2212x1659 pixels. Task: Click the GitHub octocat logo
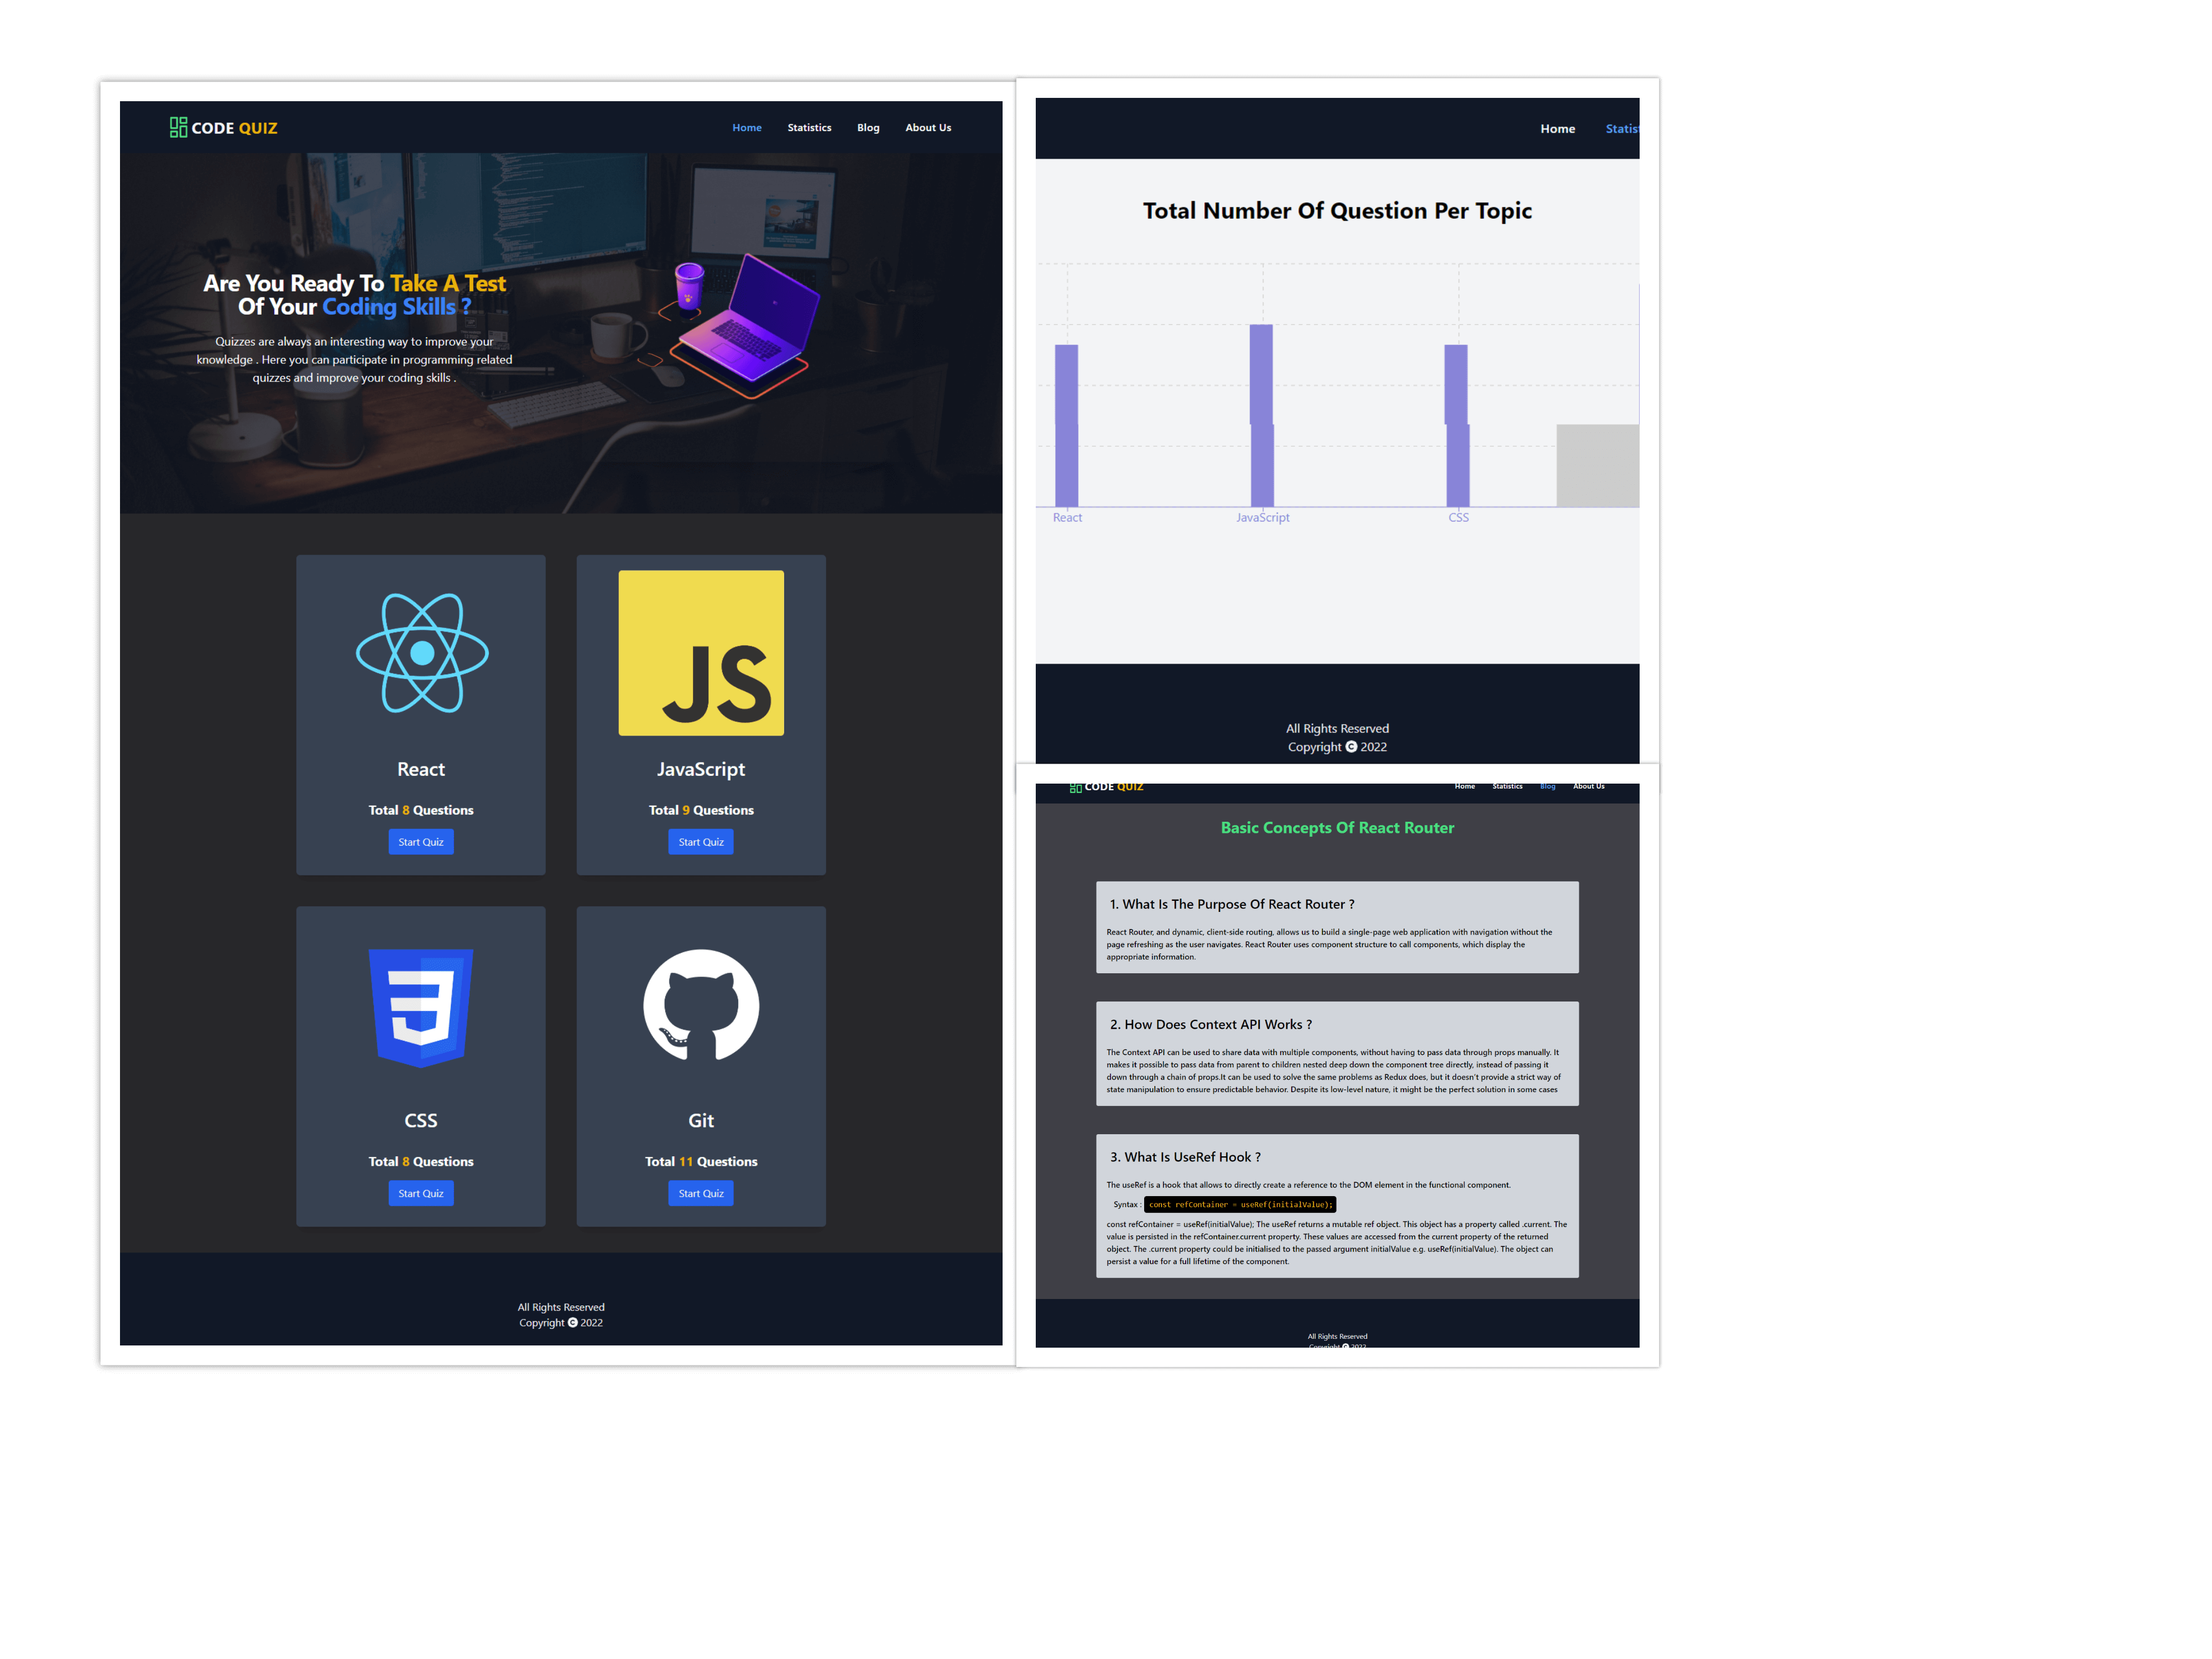[701, 1004]
